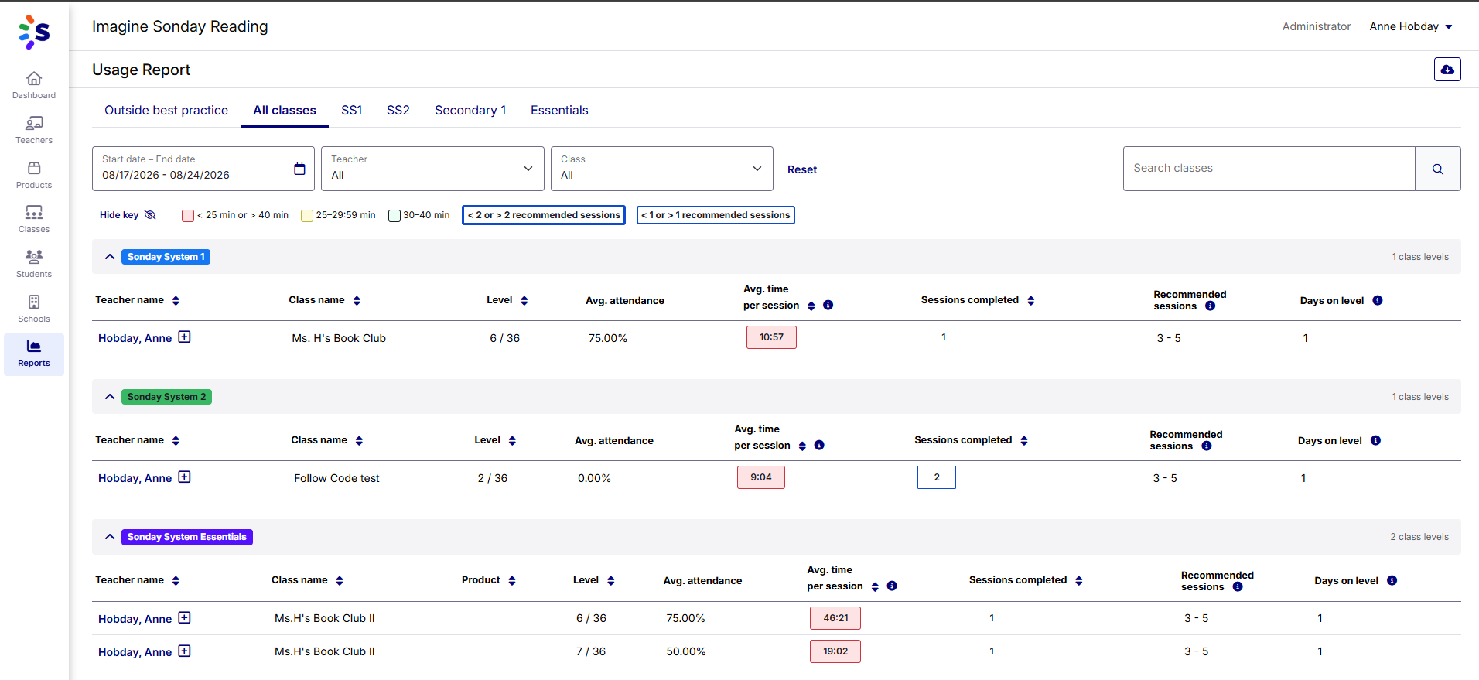The height and width of the screenshot is (680, 1479).
Task: Collapse the Sonday System 1 section
Action: (110, 257)
